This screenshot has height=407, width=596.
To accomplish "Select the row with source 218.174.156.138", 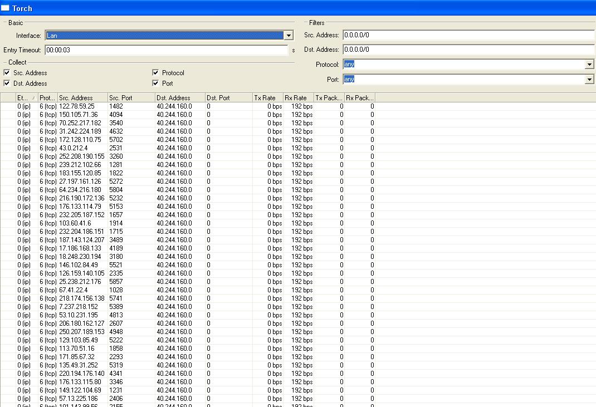I will 188,298.
